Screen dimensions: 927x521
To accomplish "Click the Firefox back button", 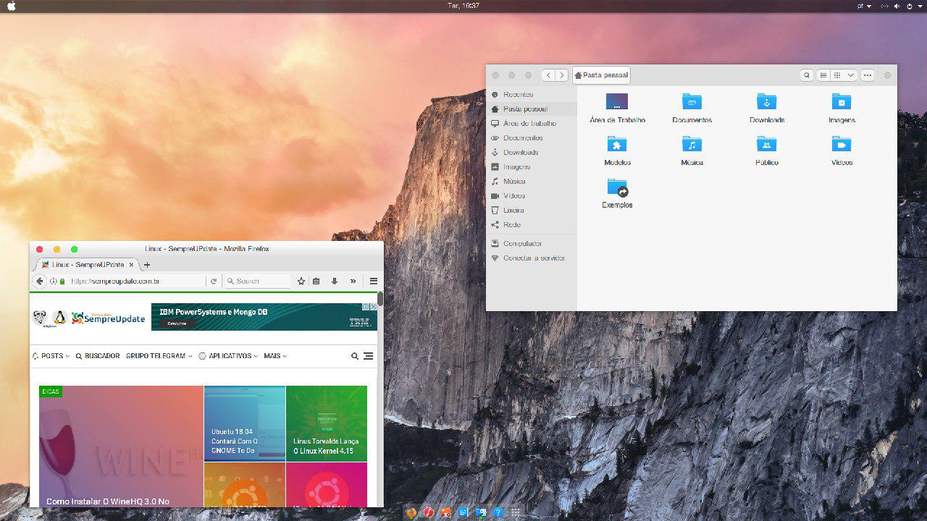I will pyautogui.click(x=40, y=281).
